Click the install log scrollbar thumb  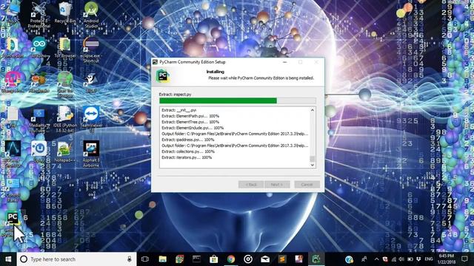pyautogui.click(x=313, y=159)
